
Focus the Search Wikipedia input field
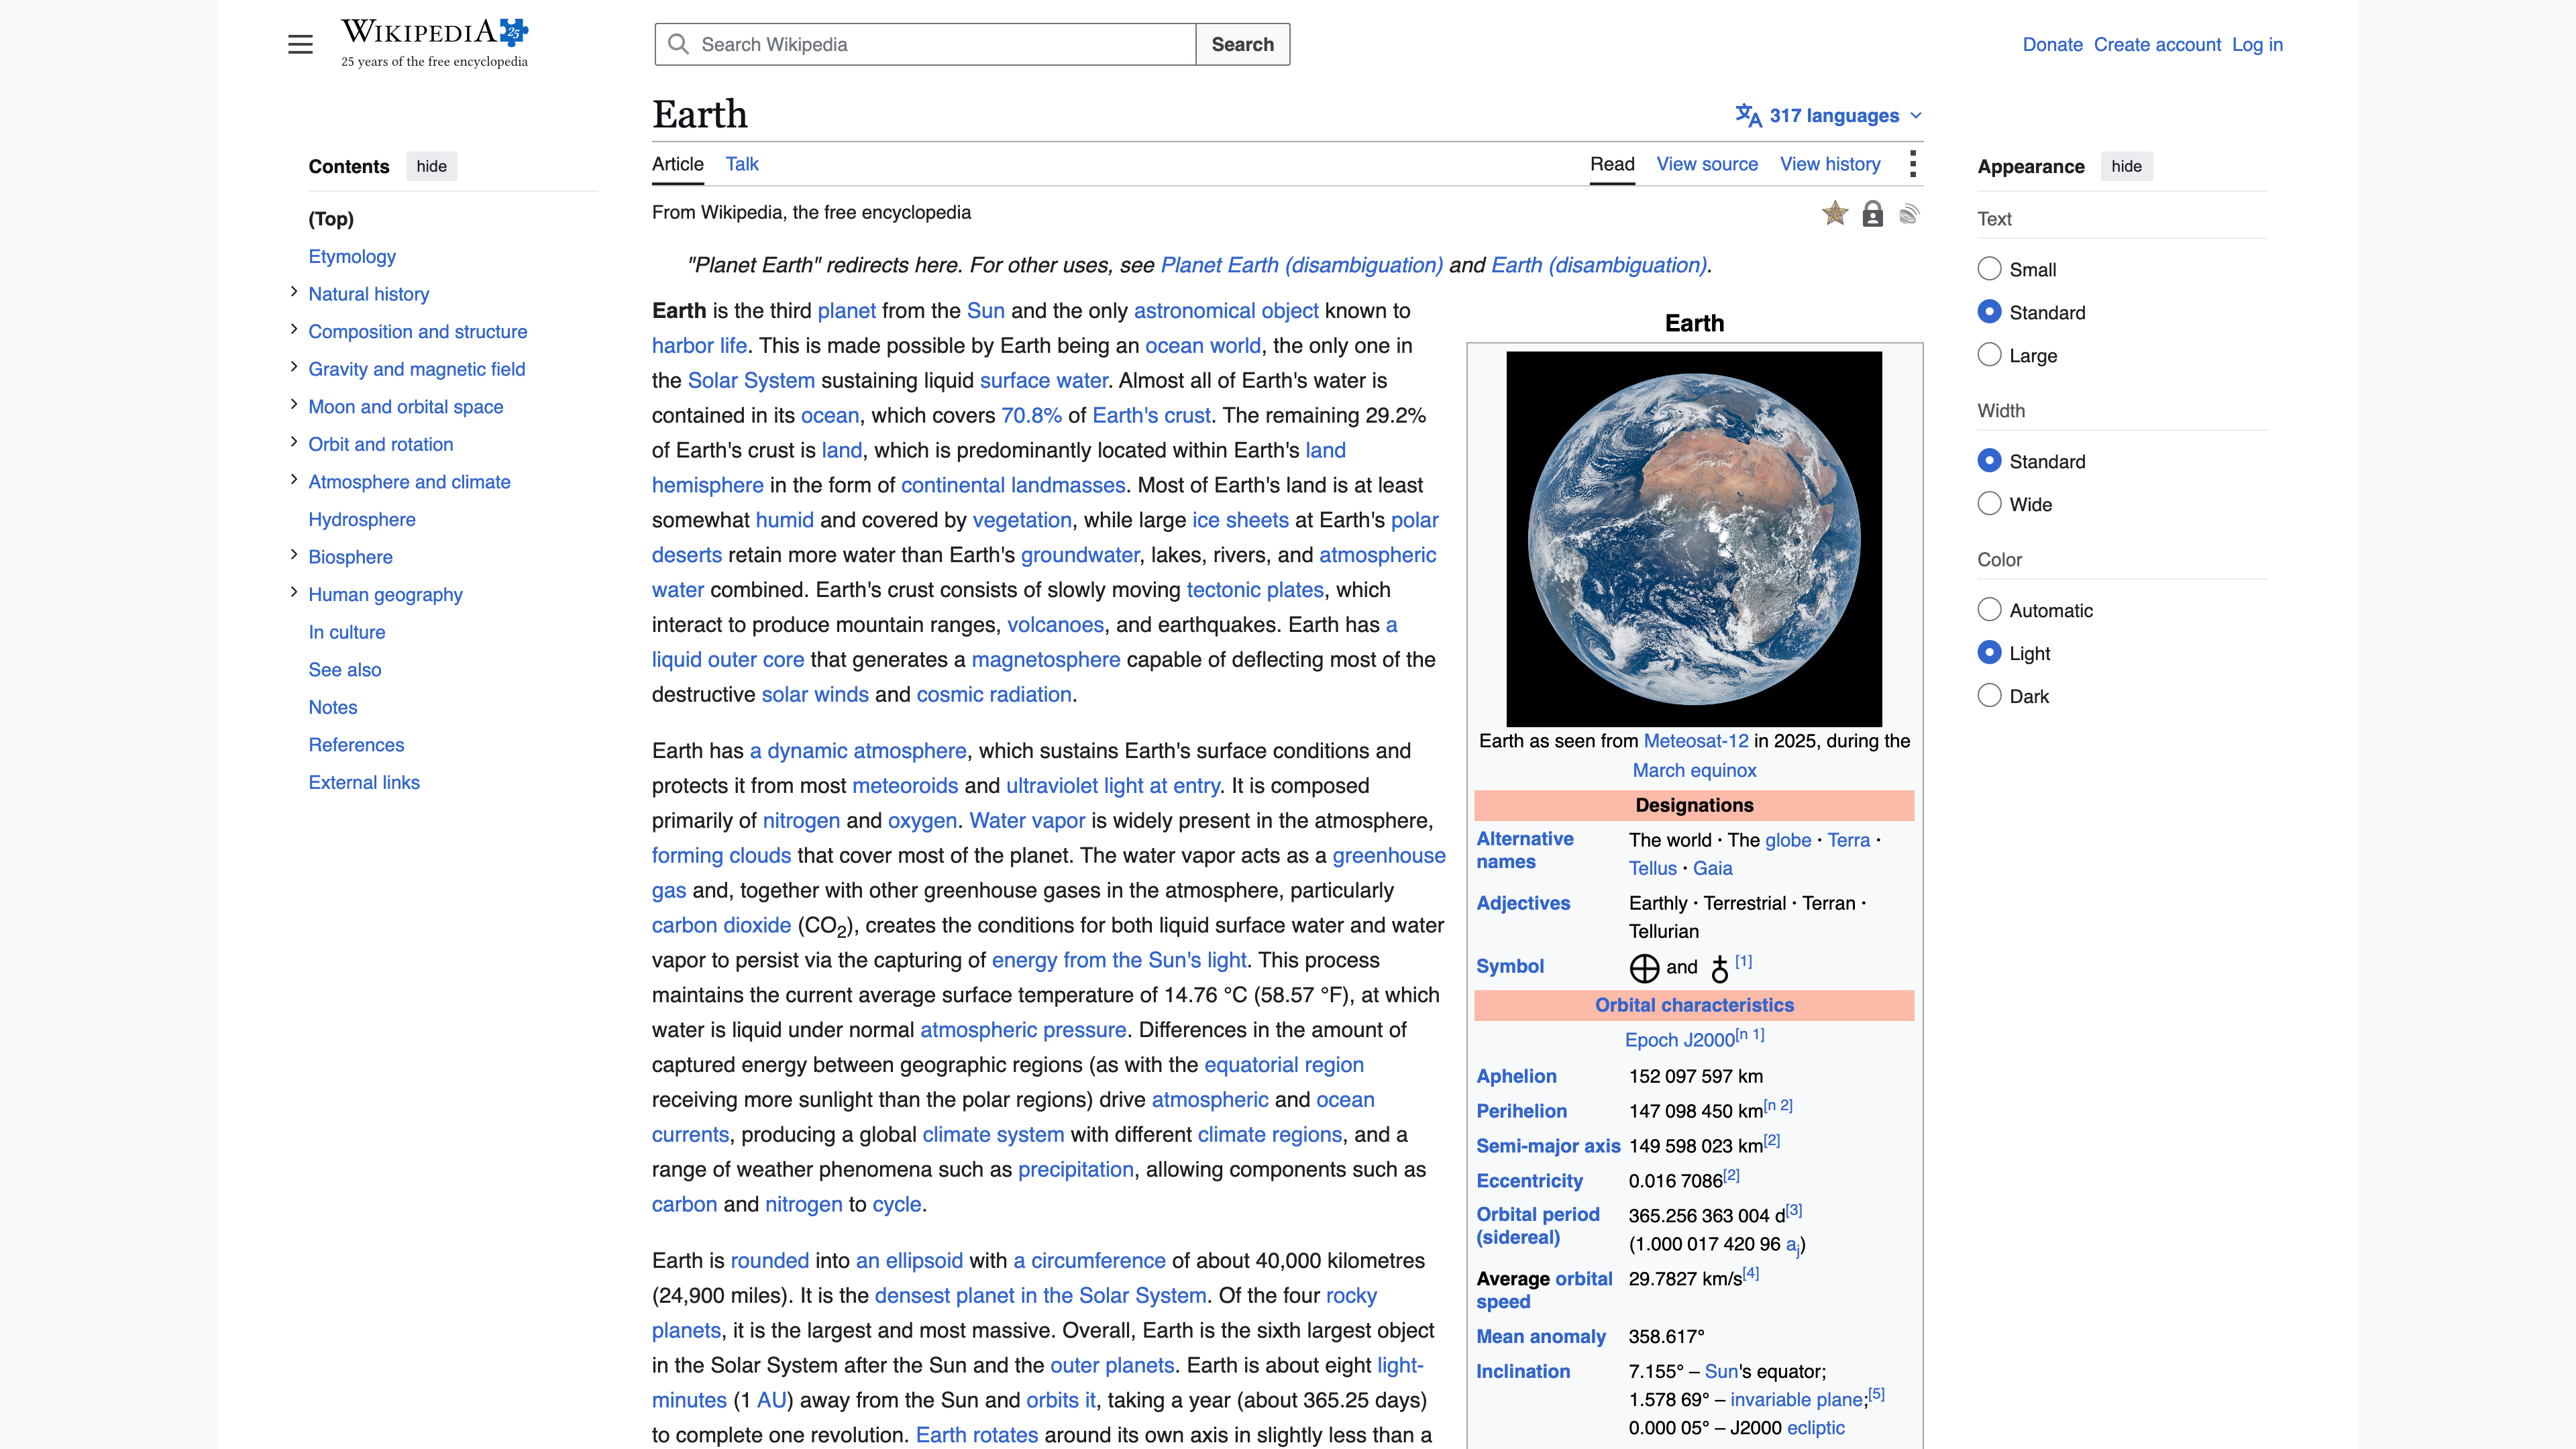point(925,44)
